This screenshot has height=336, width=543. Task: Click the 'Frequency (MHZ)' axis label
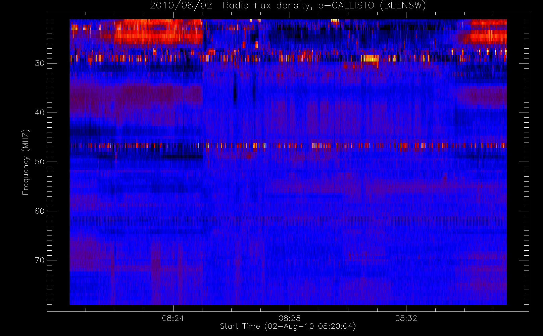26,162
